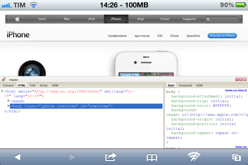Expand the body element node
Viewport: 248px width, 165px height.
(8, 105)
